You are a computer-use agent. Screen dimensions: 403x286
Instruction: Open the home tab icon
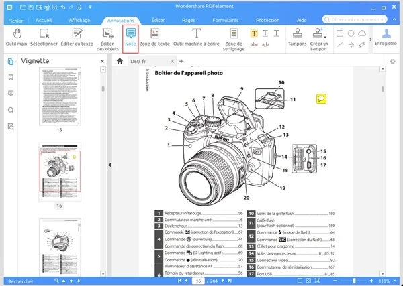tap(120, 61)
